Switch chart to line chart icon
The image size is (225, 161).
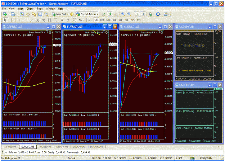116,14
